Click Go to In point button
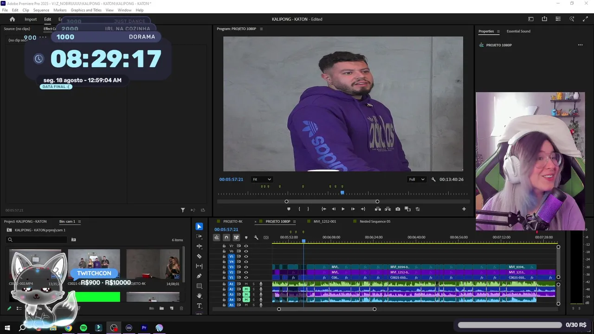The height and width of the screenshot is (334, 594). tap(323, 209)
